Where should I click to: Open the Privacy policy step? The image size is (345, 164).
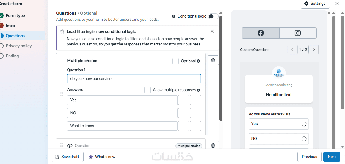point(18,46)
